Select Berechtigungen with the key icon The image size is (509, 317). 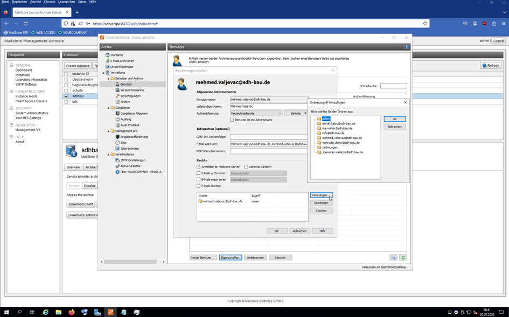[x=130, y=96]
